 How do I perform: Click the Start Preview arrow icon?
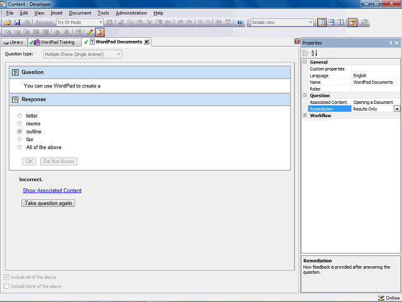click(x=109, y=23)
